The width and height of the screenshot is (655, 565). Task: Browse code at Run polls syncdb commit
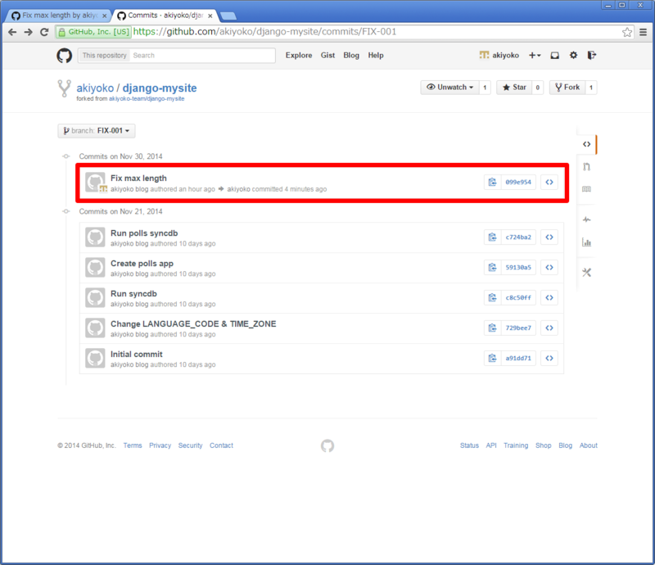(549, 237)
